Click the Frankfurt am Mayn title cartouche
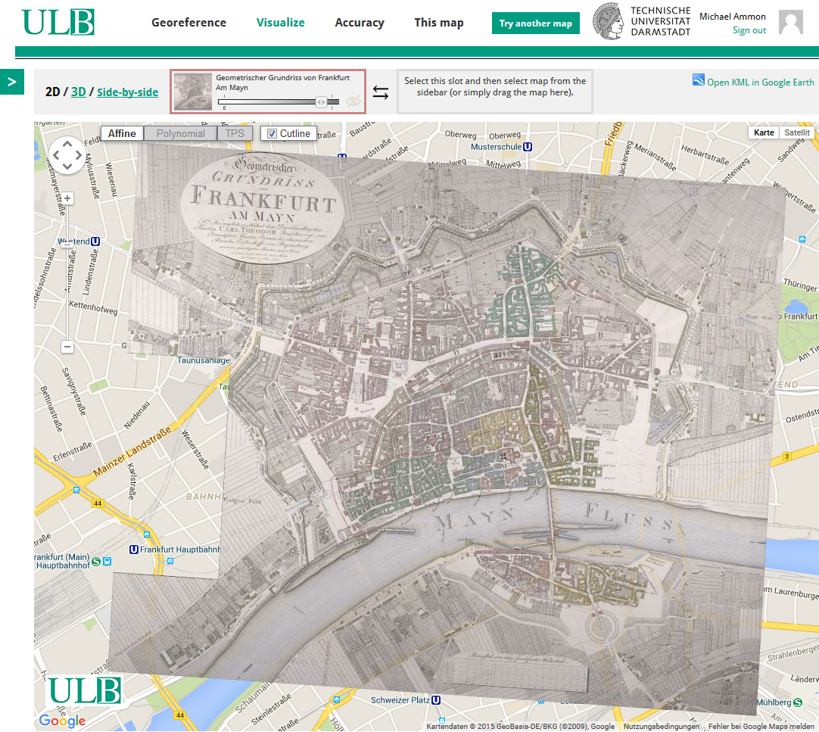The width and height of the screenshot is (819, 732). pyautogui.click(x=262, y=208)
